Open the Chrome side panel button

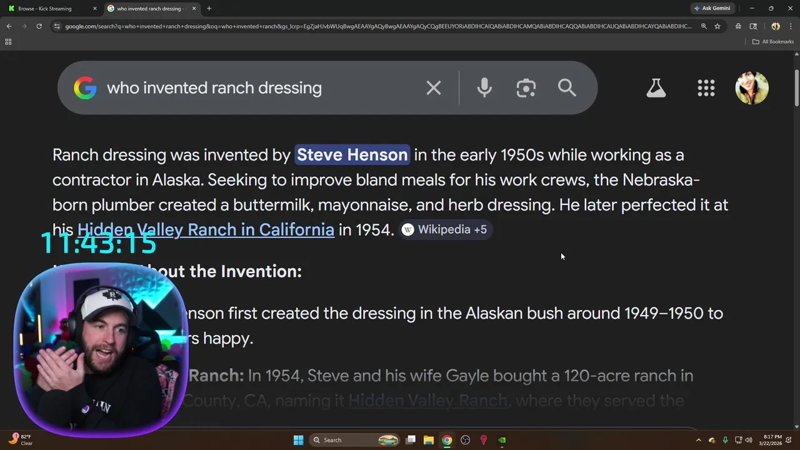click(753, 26)
